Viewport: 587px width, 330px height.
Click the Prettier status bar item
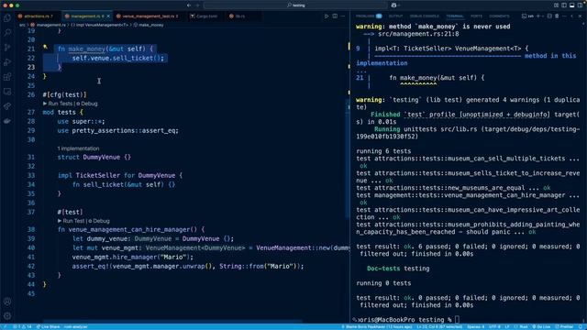click(565, 326)
